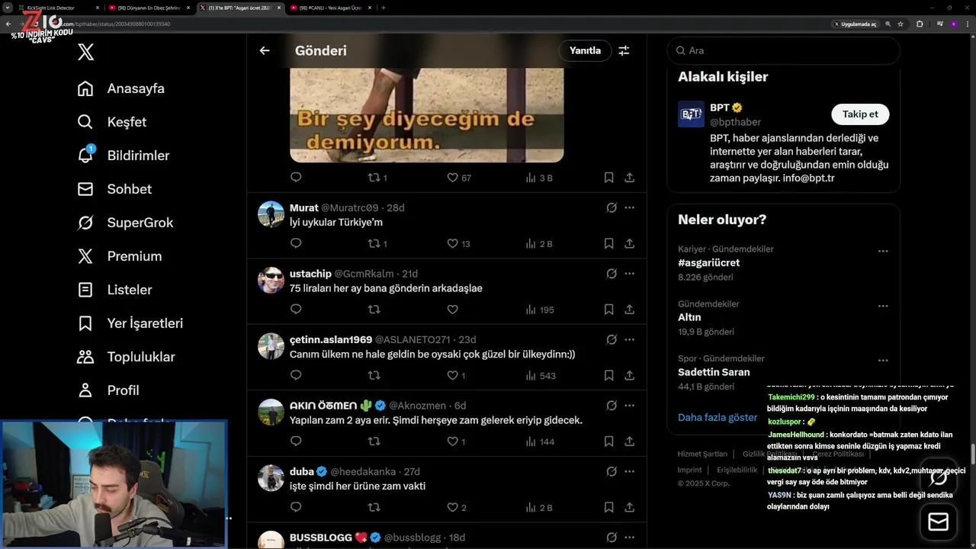Open Sohbet messages
976x549 pixels.
click(114, 189)
